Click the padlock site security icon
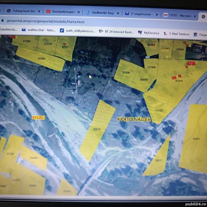Viewport: 207px width, 207px height. 2,20
